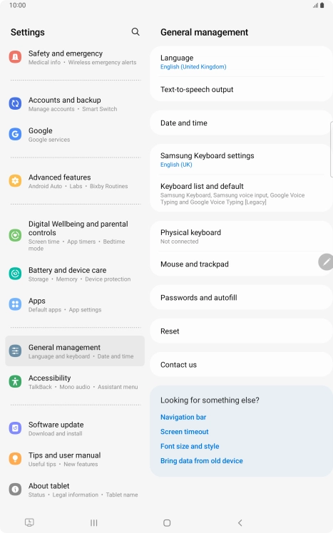This screenshot has width=333, height=533.
Task: Tap the Advanced features orange icon
Action: 15,181
